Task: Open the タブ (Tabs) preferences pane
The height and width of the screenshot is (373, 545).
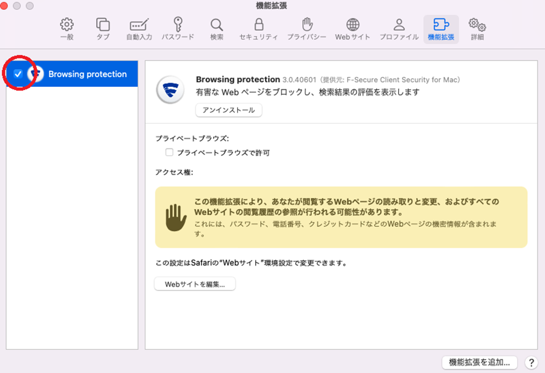Action: point(103,29)
